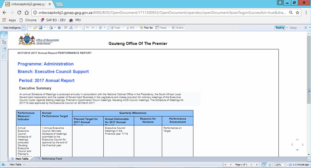Viewport: 311px width, 168px height.
Task: Open the Navigation Map side panel icon
Action: tap(4, 42)
